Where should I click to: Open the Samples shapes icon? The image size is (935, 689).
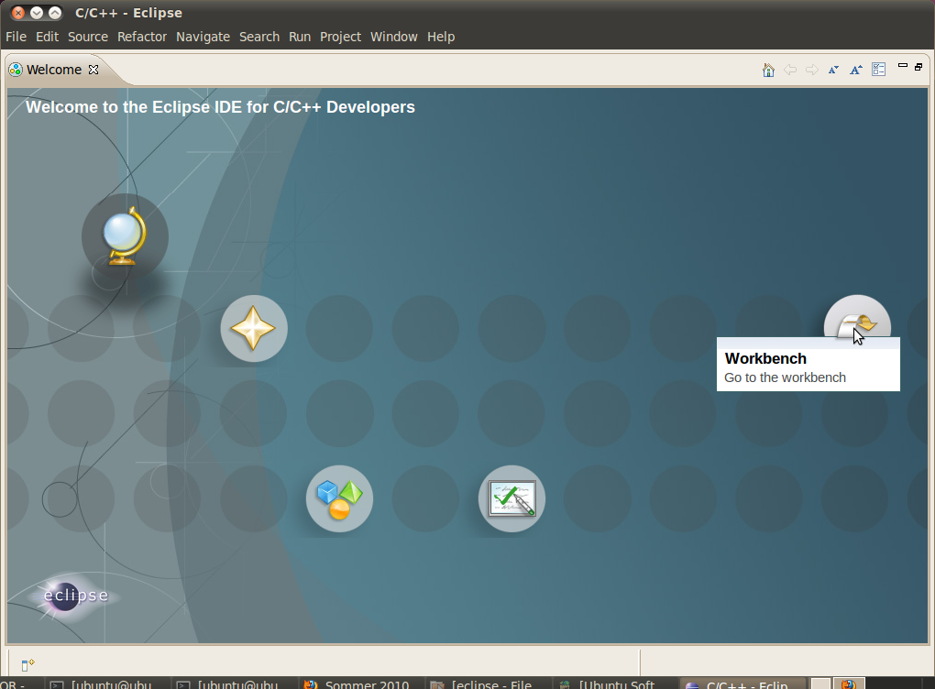pos(339,498)
